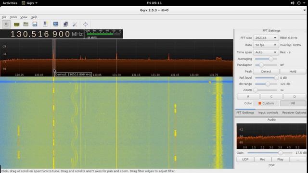Adjust the Averaging slider
This screenshot has width=308, height=173.
coord(266,59)
